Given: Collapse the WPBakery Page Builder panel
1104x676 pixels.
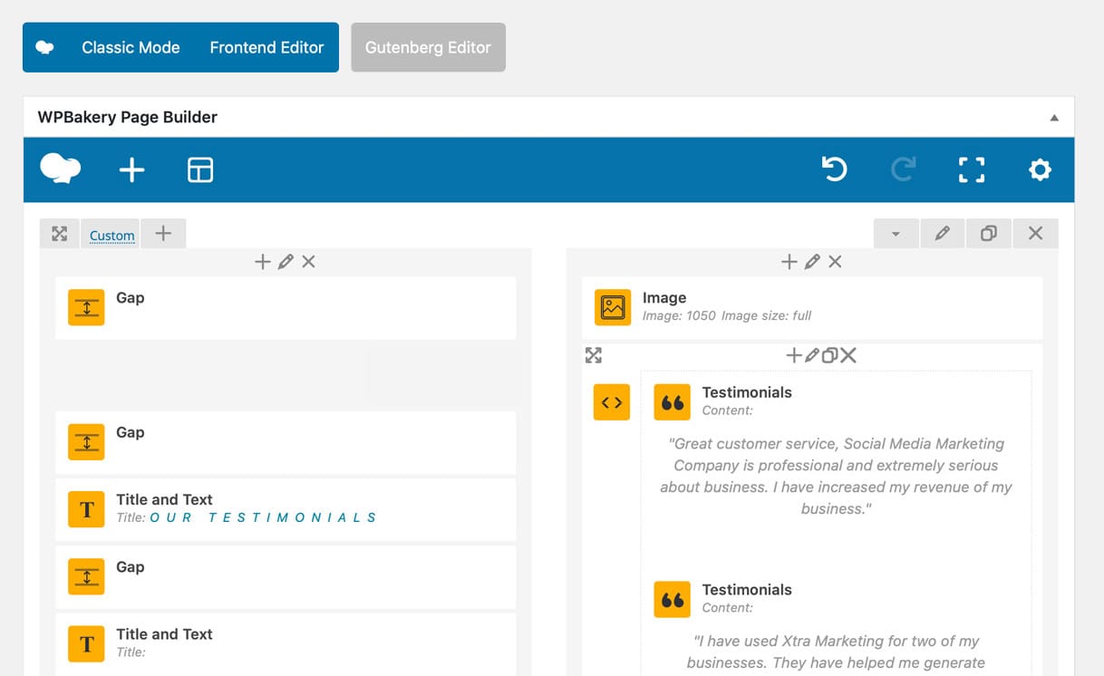Looking at the screenshot, I should [x=1054, y=118].
